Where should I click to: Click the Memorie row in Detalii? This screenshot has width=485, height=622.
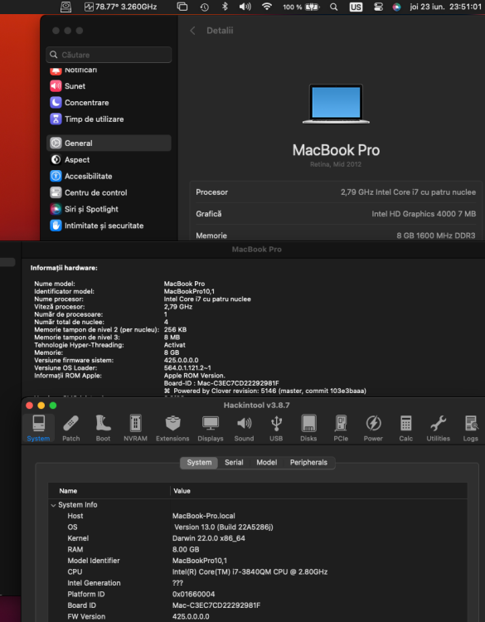pyautogui.click(x=336, y=233)
